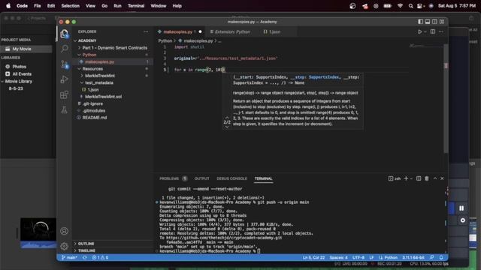Collapse the test_metadata folder
Viewport: 481px width, 270px height.
98,82
